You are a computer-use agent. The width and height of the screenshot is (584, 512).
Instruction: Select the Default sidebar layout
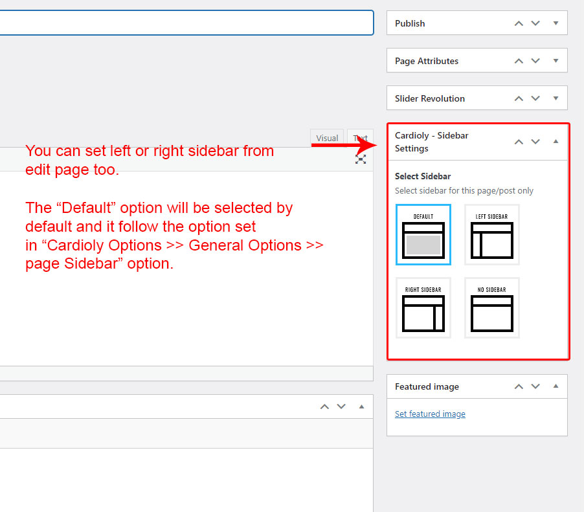pyautogui.click(x=423, y=235)
